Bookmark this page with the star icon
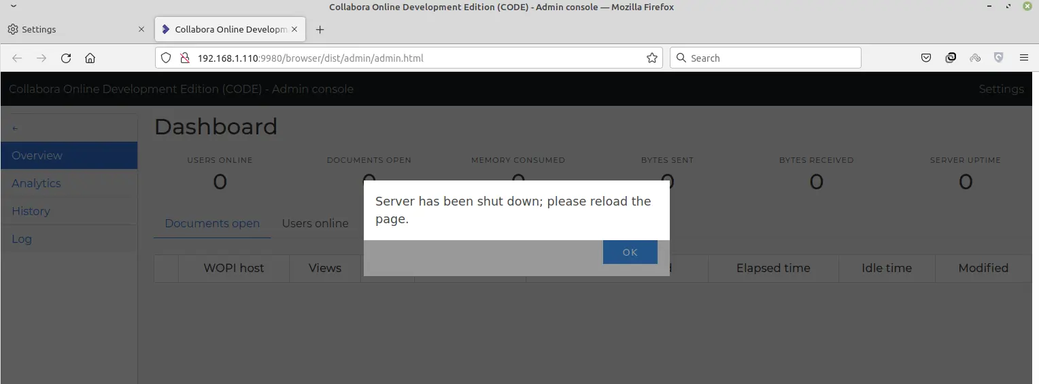The height and width of the screenshot is (384, 1039). pyautogui.click(x=652, y=58)
